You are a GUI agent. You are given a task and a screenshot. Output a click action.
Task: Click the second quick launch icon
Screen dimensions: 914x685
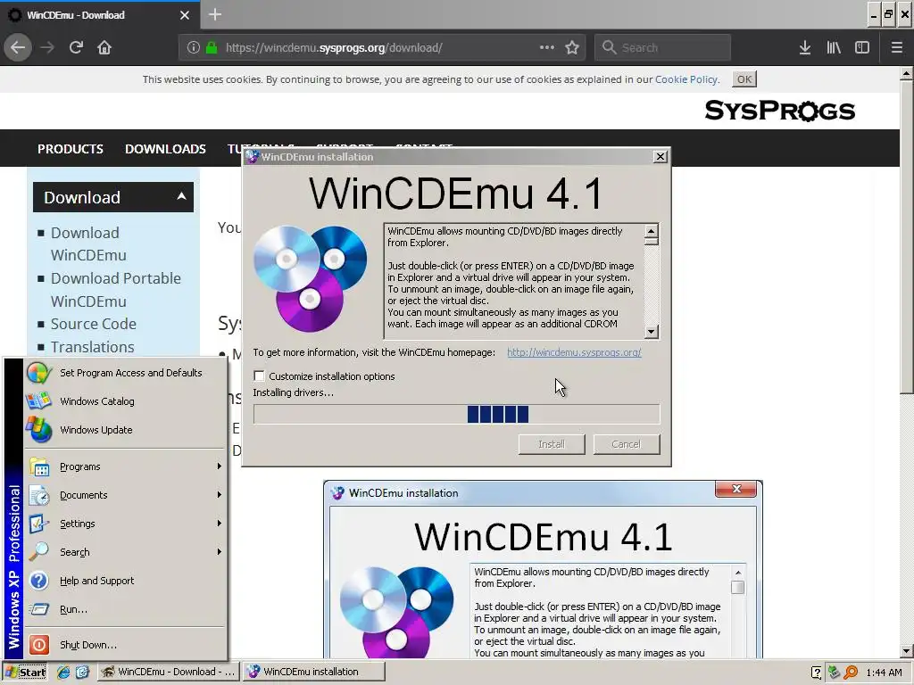pyautogui.click(x=81, y=673)
